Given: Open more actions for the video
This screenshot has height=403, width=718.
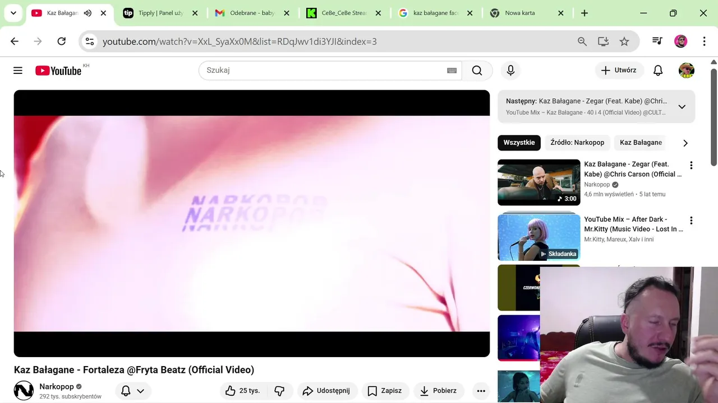Looking at the screenshot, I should [x=481, y=391].
